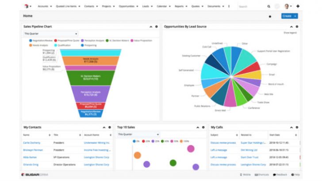The width and height of the screenshot is (322, 181).
Task: Open Top 10 Sales gear settings
Action: (203, 127)
